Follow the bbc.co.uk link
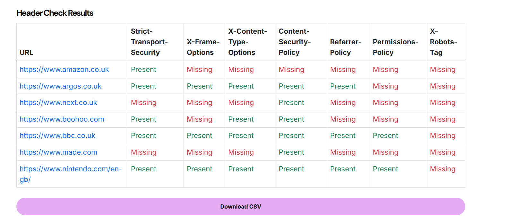Viewport: 505px width, 223px height. (57, 136)
